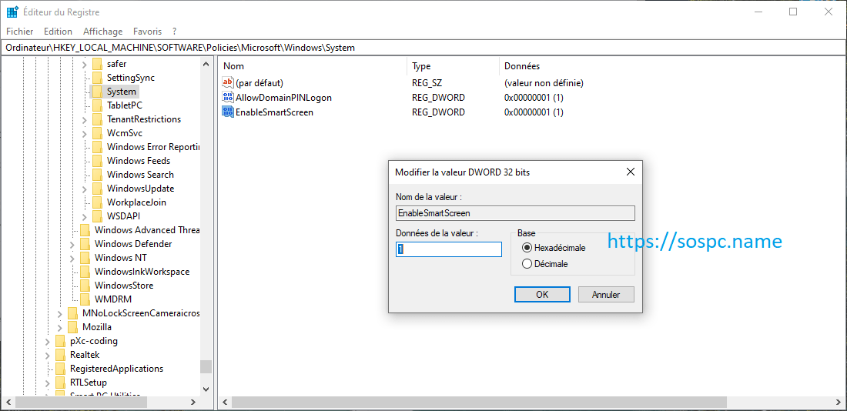Click the Registry Editor icon in title bar
The height and width of the screenshot is (411, 847).
point(12,12)
